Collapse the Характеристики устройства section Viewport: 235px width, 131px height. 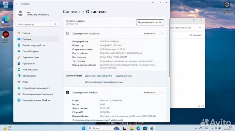point(163,33)
